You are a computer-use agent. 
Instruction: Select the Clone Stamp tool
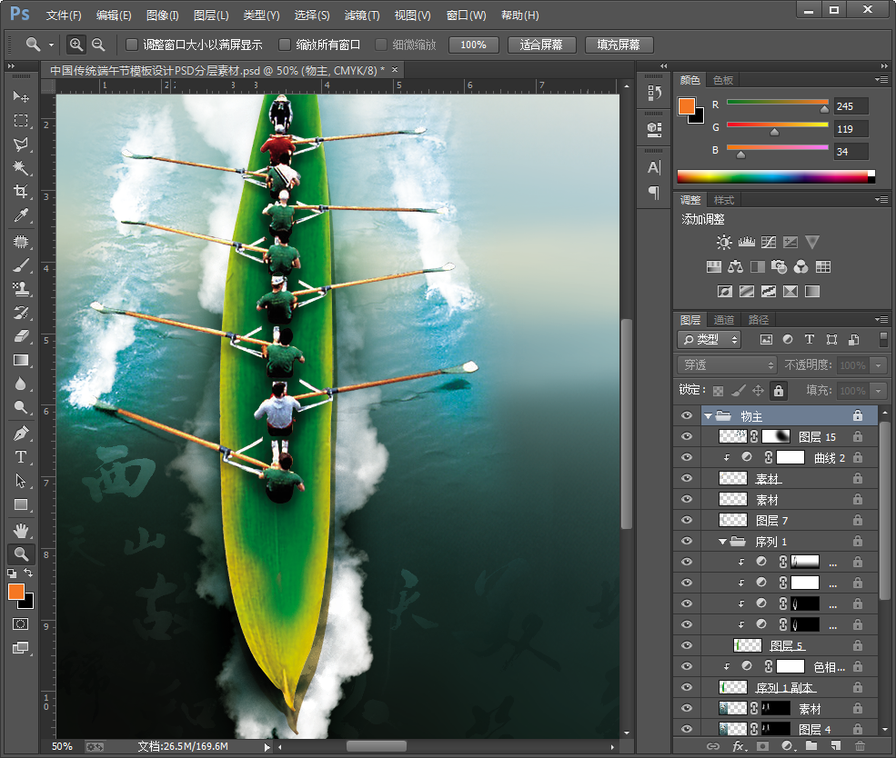point(21,289)
